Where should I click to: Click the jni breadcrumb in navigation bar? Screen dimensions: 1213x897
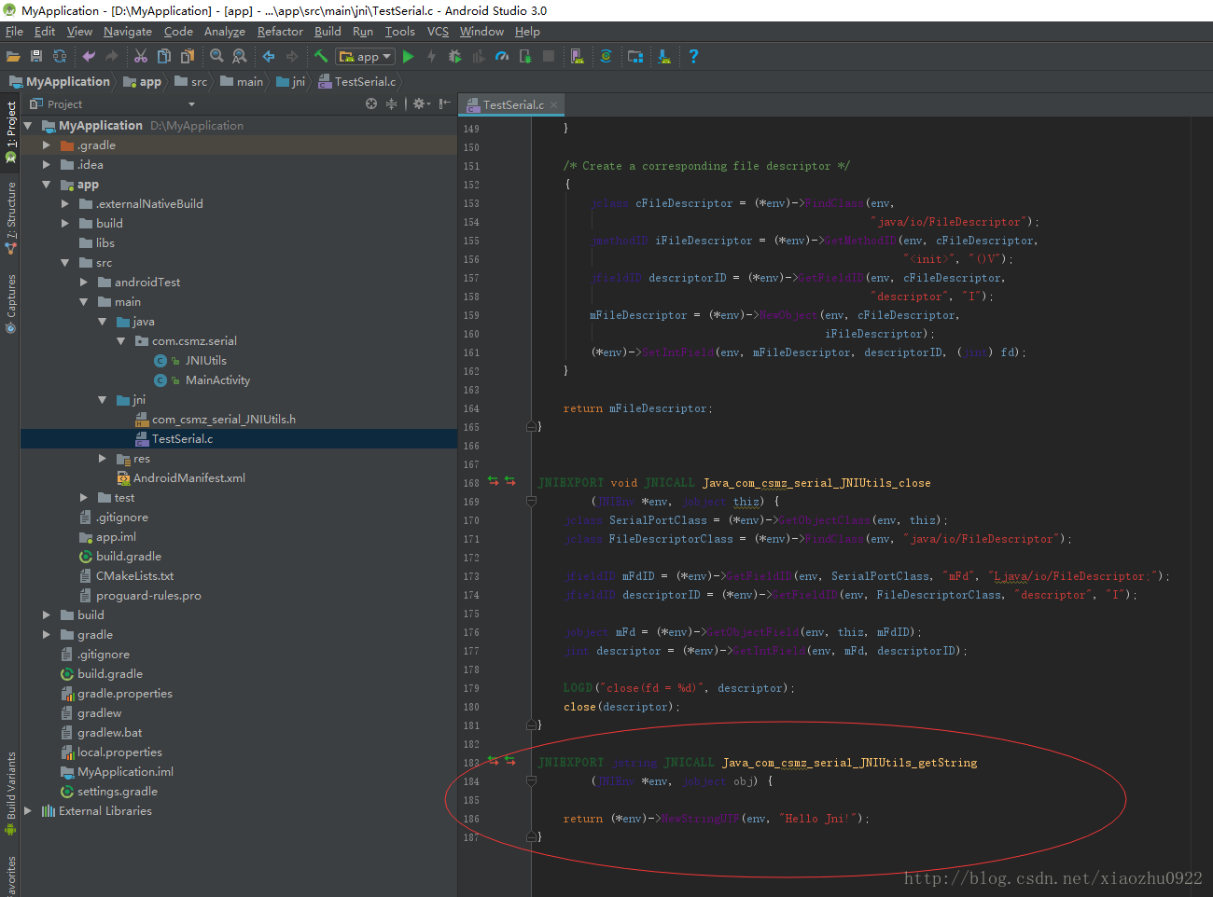tap(290, 82)
